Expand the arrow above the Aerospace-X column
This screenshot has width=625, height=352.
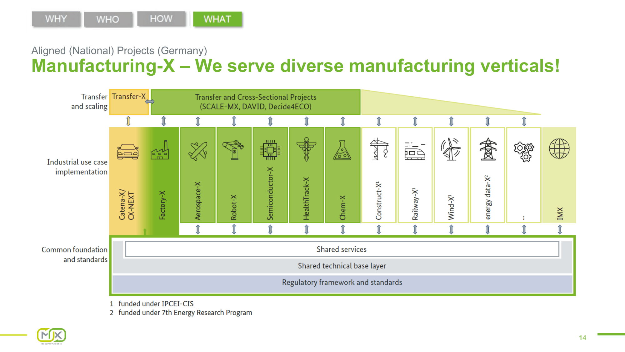pyautogui.click(x=197, y=121)
